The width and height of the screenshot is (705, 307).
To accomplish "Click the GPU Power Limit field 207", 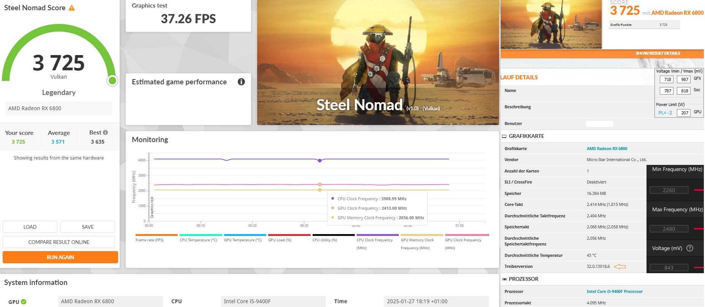I will [683, 112].
